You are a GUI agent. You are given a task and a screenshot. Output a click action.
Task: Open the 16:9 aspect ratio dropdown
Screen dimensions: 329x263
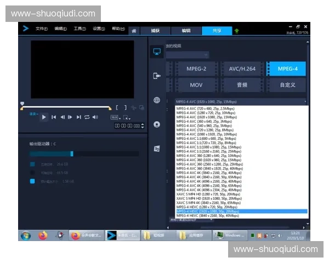click(x=116, y=117)
